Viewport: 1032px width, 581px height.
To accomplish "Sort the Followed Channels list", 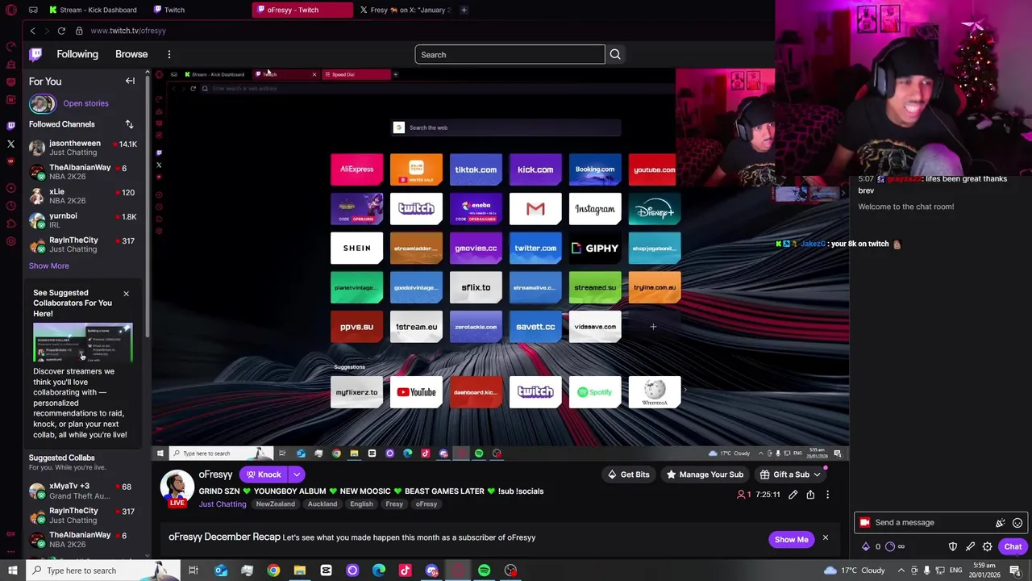I will point(129,124).
